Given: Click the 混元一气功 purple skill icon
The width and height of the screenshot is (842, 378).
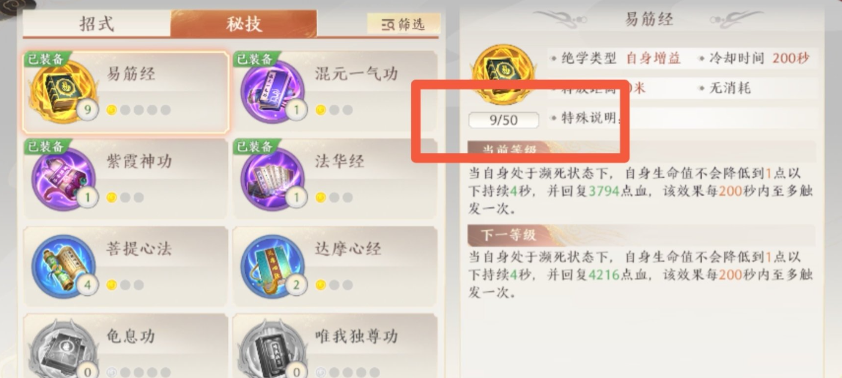Looking at the screenshot, I should coord(272,91).
